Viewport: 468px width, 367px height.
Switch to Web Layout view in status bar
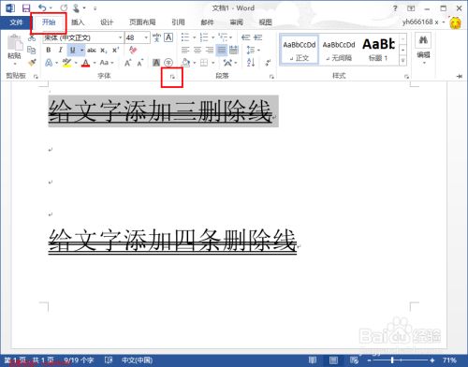click(354, 360)
